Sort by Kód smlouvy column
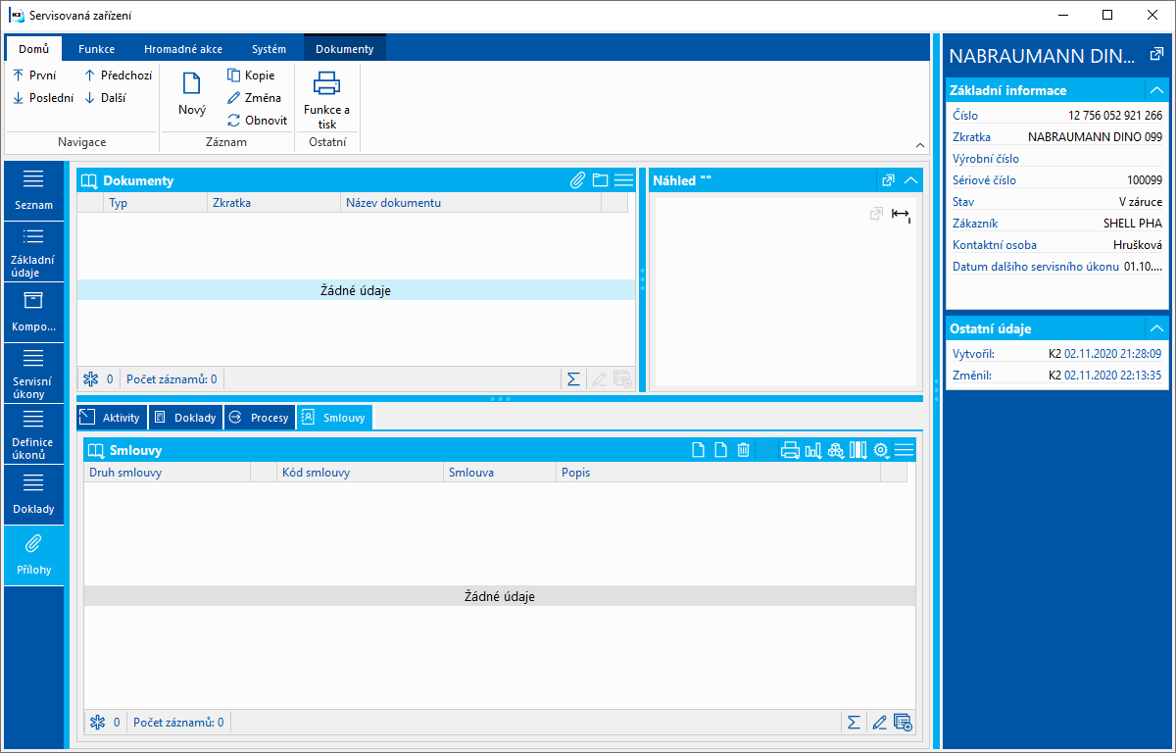 pos(360,473)
